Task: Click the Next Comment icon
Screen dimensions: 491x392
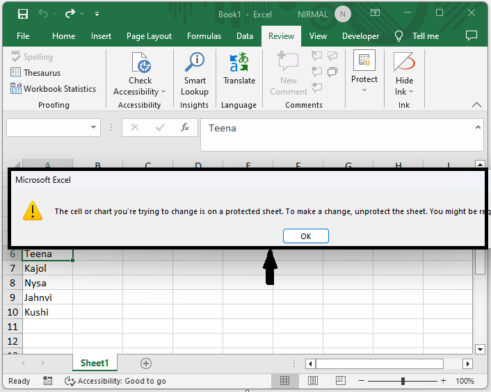Action: 316,87
